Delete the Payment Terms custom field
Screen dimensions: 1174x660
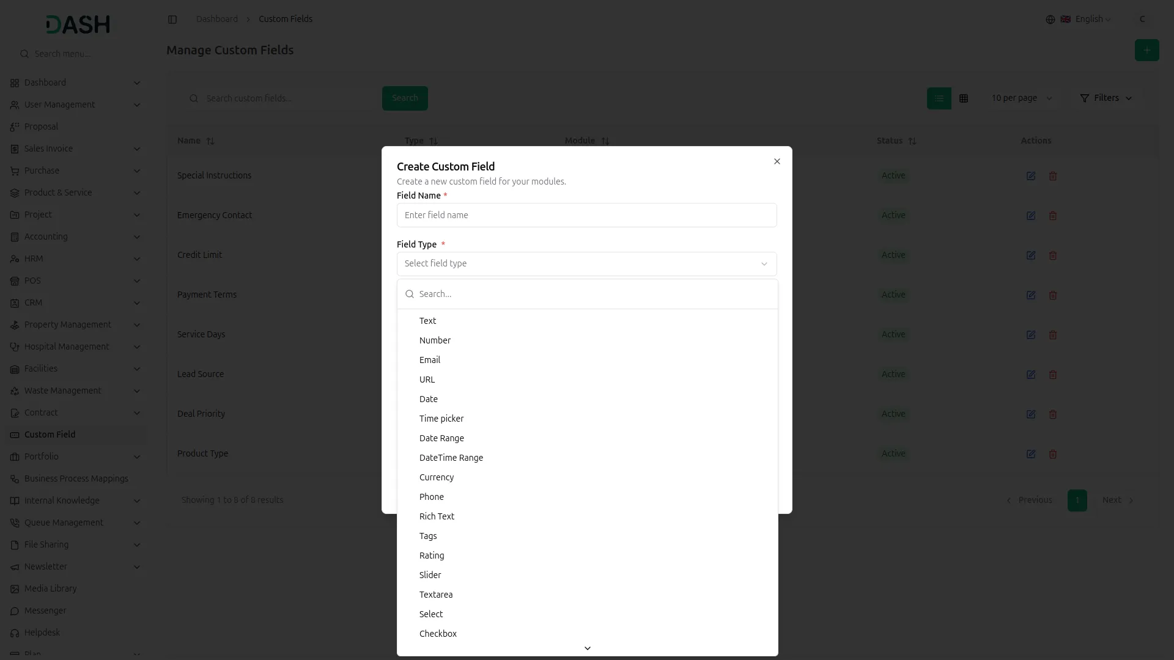[x=1052, y=295]
